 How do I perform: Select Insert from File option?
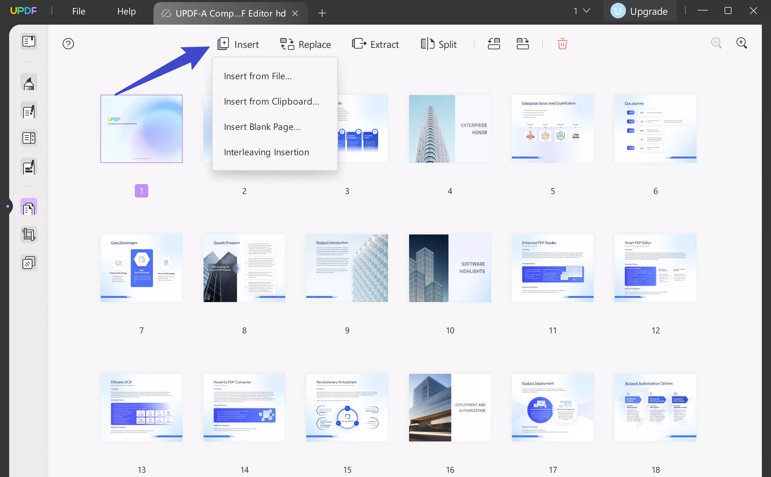258,75
